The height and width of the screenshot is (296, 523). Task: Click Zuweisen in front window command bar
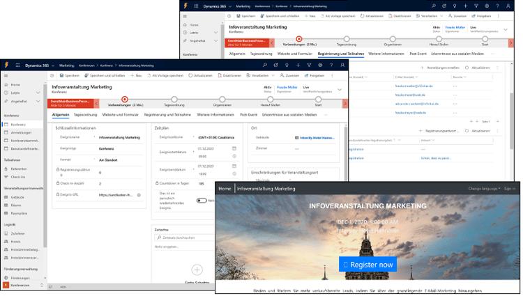tap(289, 76)
